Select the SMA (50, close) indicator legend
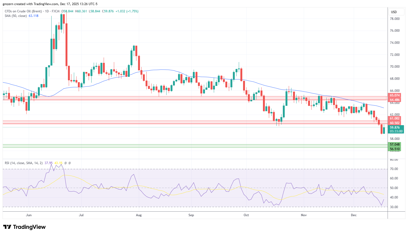This screenshot has width=408, height=235. (16, 16)
